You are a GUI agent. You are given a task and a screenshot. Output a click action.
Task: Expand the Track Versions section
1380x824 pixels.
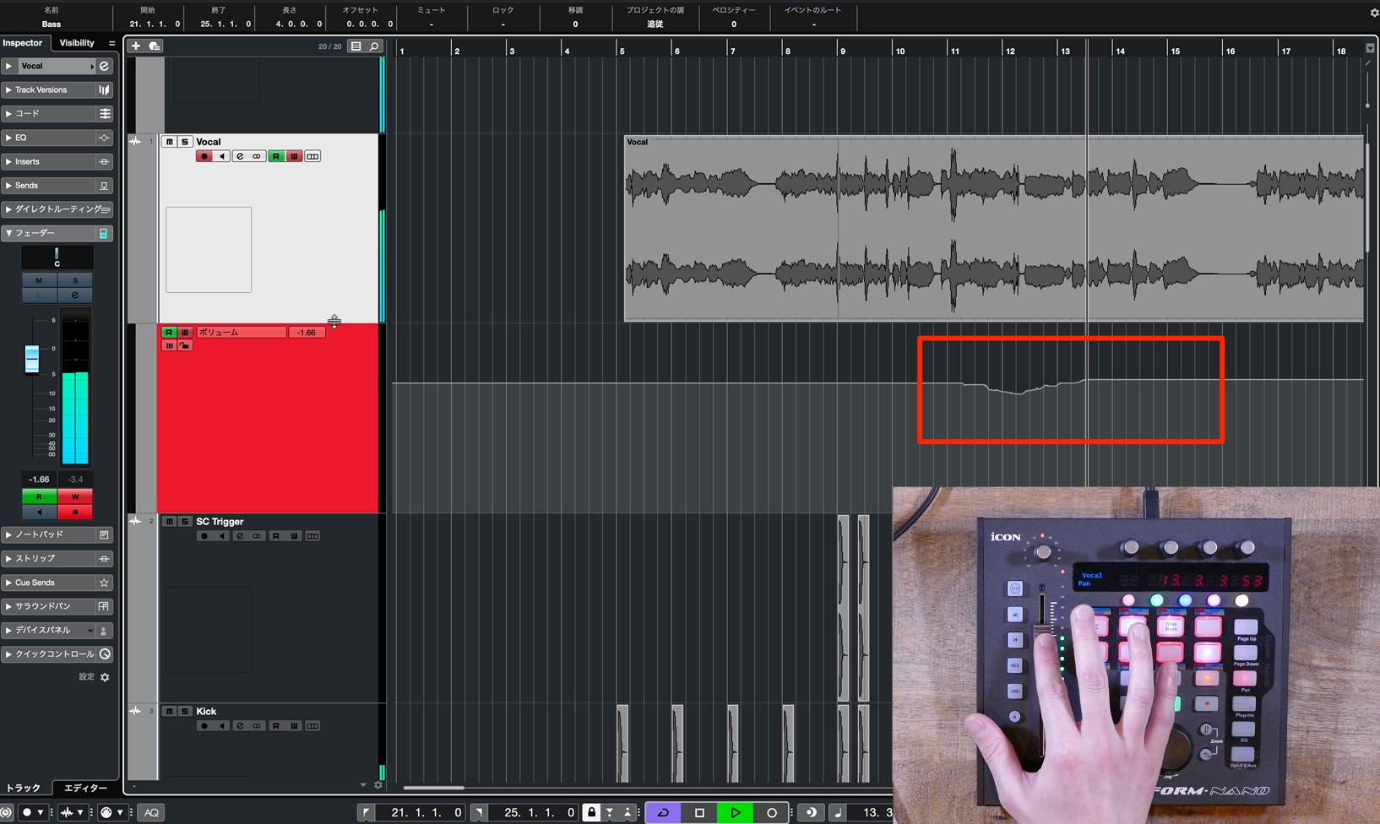8,89
